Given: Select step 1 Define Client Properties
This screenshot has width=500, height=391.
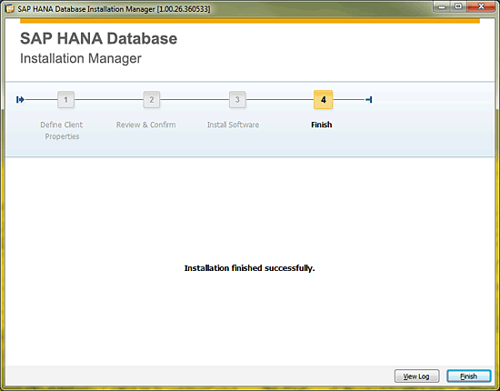Looking at the screenshot, I should click(65, 100).
